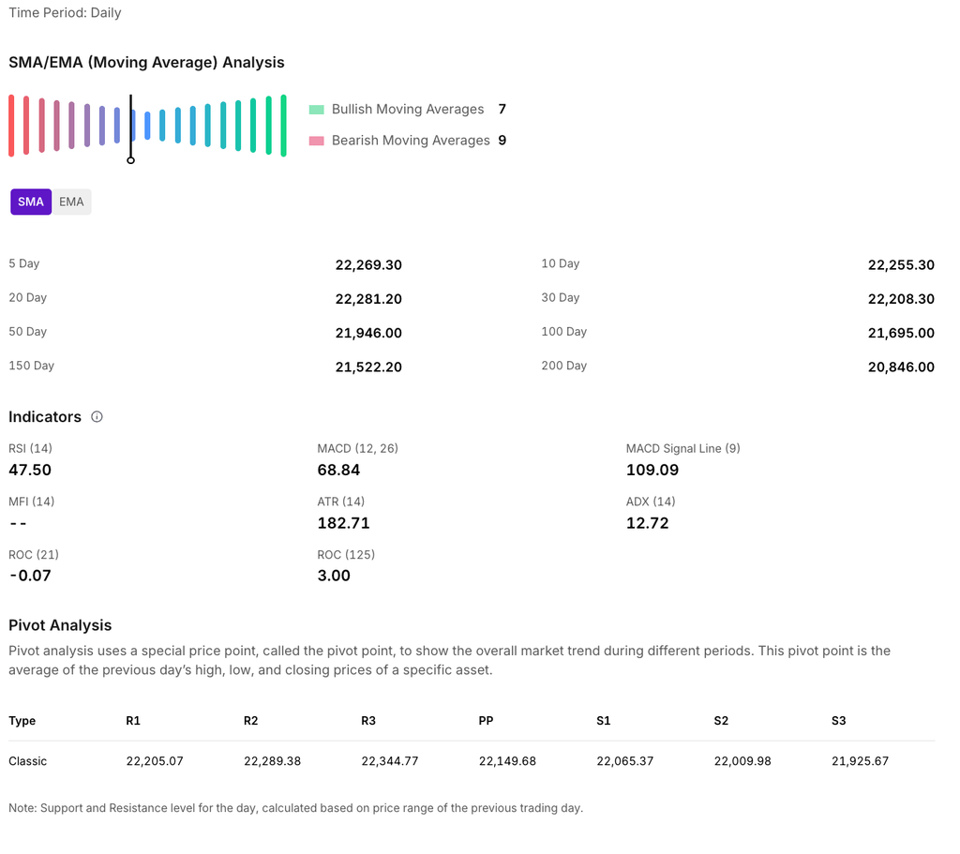
Task: Click the green Bullish Moving Averages swatch
Action: pos(316,110)
